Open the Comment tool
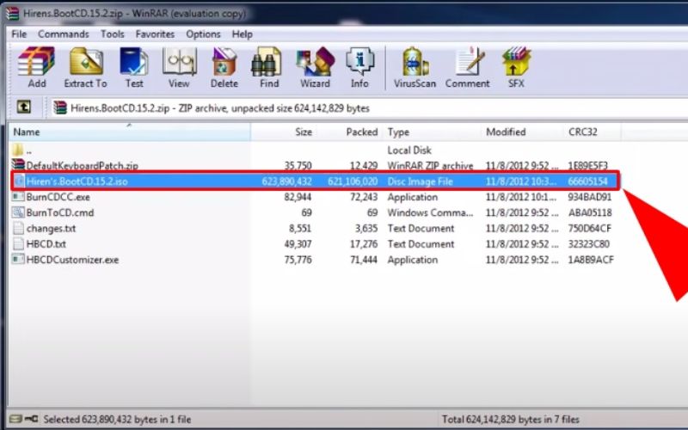 click(467, 68)
